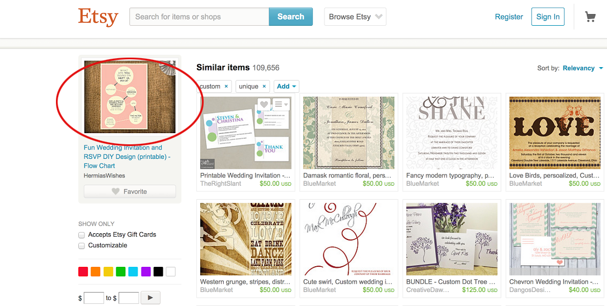This screenshot has height=306, width=607.
Task: Open the Sort by Relevancy dropdown
Action: [582, 68]
